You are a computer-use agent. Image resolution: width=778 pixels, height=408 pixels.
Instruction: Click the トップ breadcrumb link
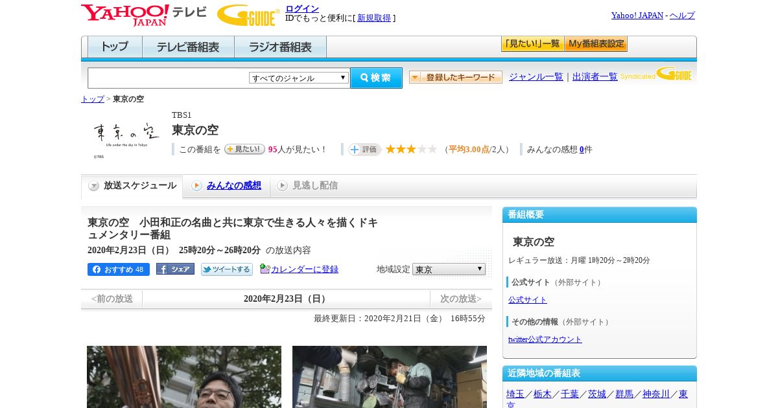click(x=92, y=99)
